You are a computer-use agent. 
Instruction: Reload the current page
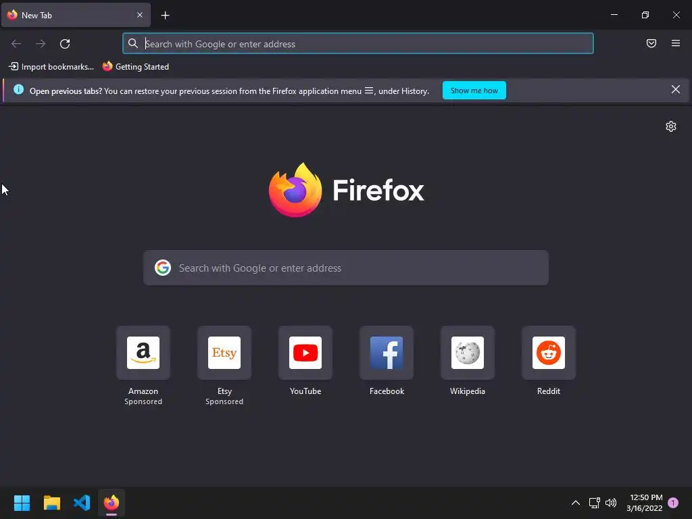[x=65, y=44]
